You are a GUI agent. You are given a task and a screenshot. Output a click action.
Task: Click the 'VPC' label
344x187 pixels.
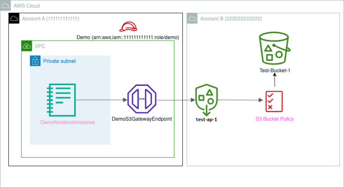pyautogui.click(x=40, y=46)
